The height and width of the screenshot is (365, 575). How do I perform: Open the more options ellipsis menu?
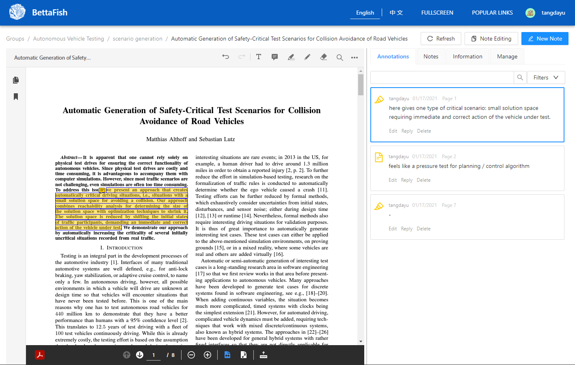(355, 58)
